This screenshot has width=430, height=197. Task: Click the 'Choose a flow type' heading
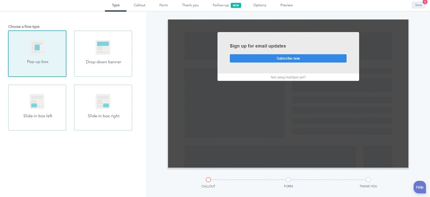(24, 26)
